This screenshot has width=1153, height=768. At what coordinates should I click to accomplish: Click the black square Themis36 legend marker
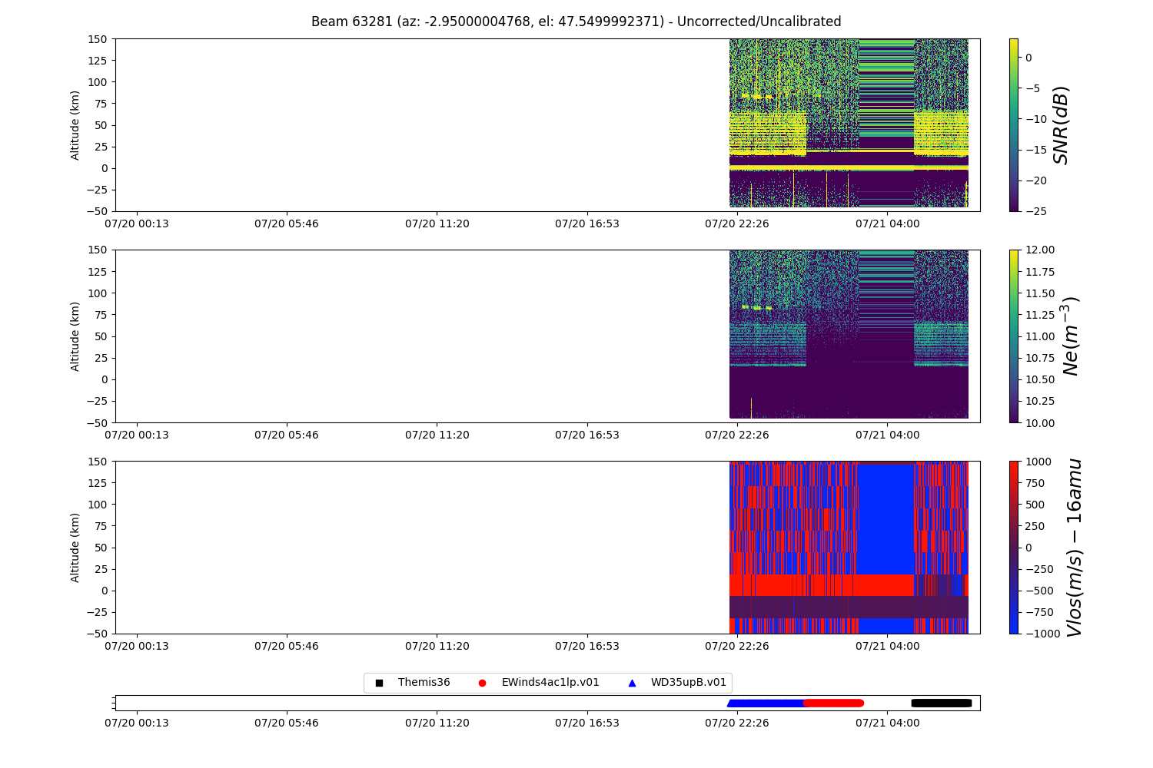click(379, 683)
